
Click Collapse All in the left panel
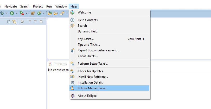[x=8, y=22]
